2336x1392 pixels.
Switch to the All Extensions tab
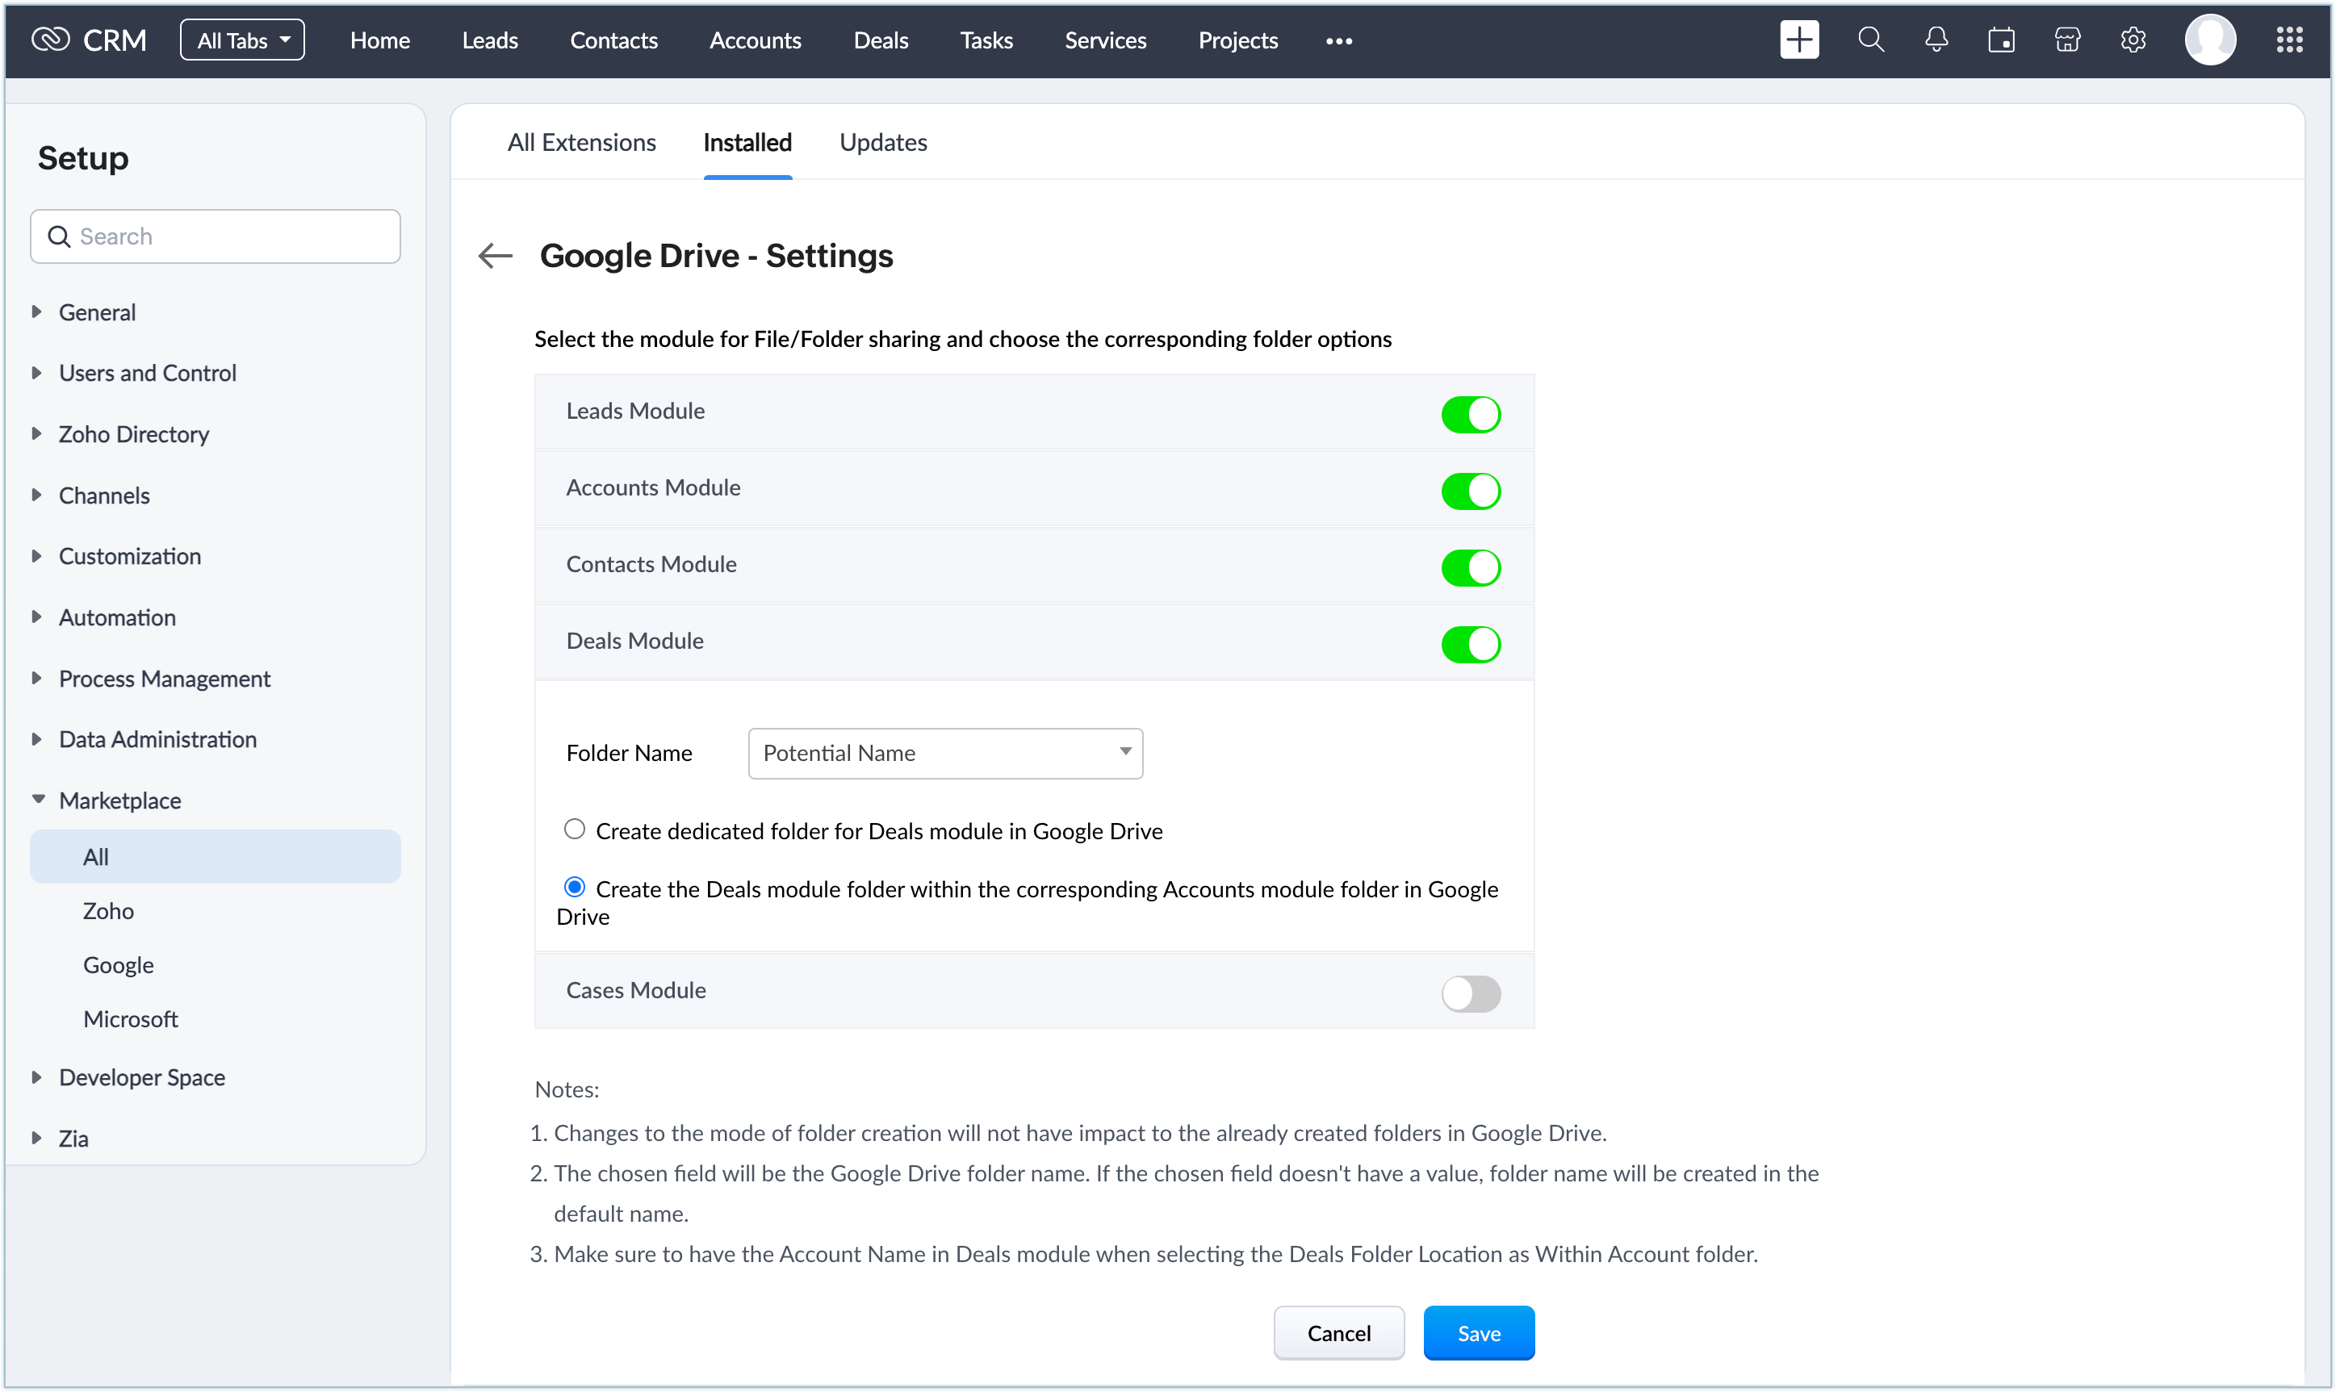click(x=580, y=143)
